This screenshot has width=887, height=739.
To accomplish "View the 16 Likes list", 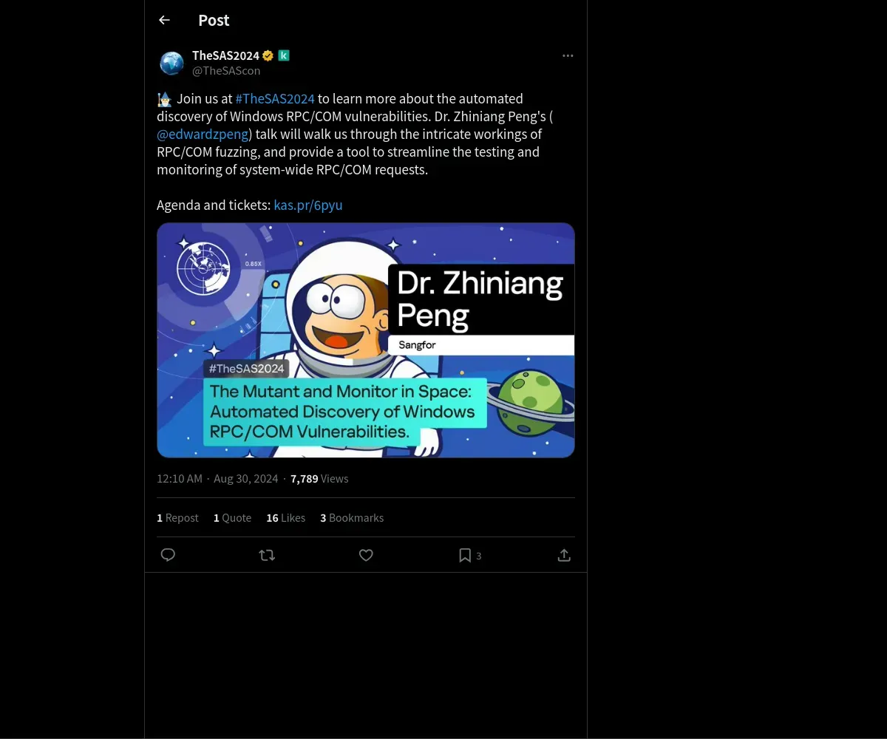I will [x=285, y=518].
